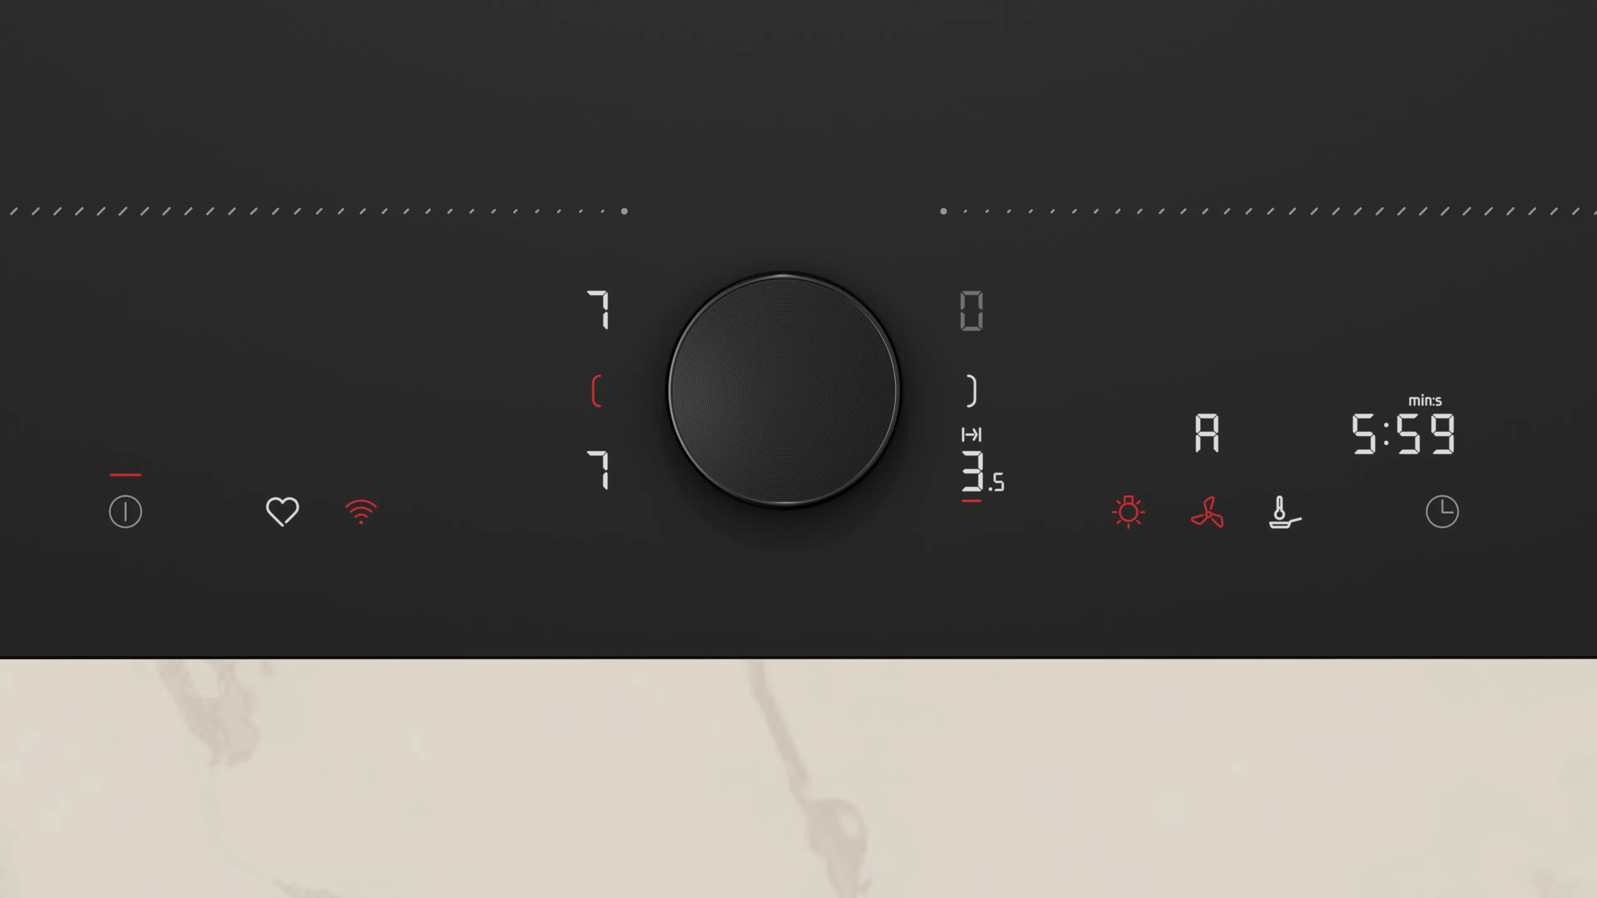Tap the frying sensor thermometer icon

point(1285,512)
